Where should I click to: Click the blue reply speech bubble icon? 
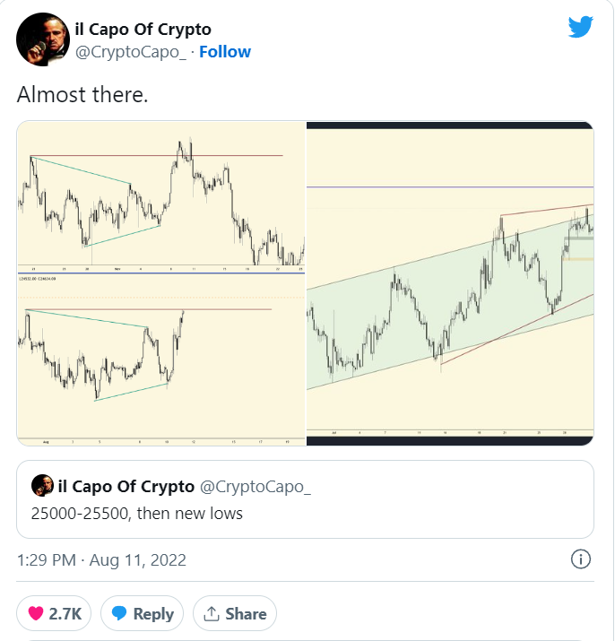point(119,613)
